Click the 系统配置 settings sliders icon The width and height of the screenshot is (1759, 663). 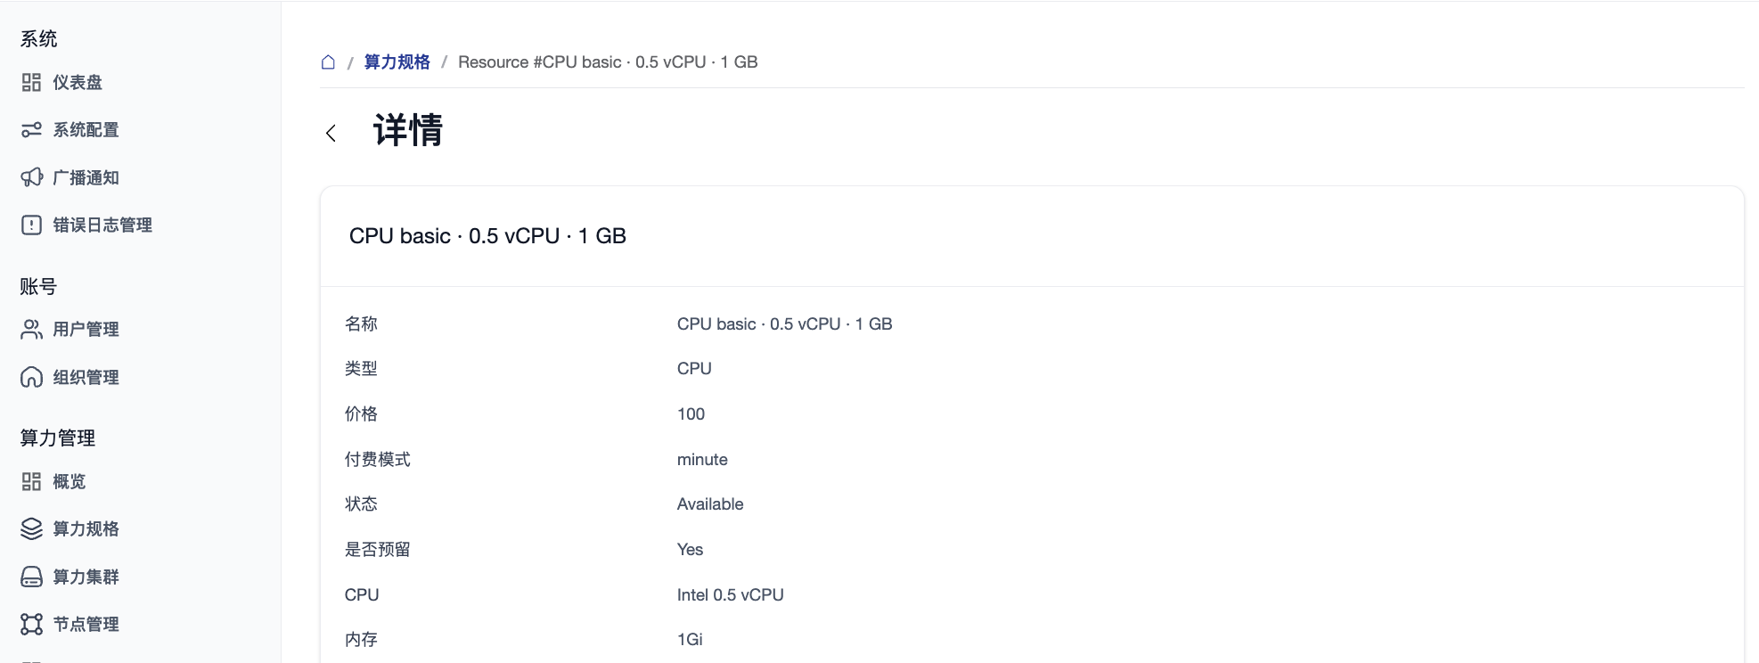click(x=31, y=130)
